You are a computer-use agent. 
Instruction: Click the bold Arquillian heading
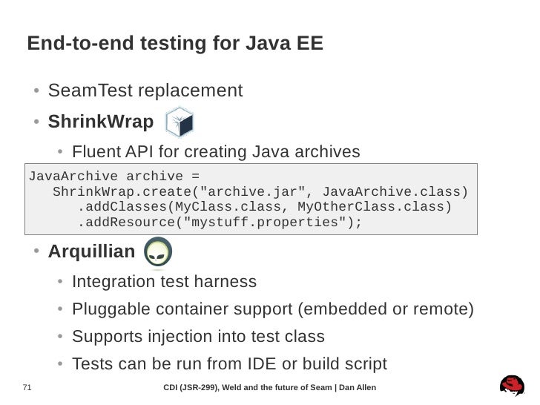pos(92,251)
